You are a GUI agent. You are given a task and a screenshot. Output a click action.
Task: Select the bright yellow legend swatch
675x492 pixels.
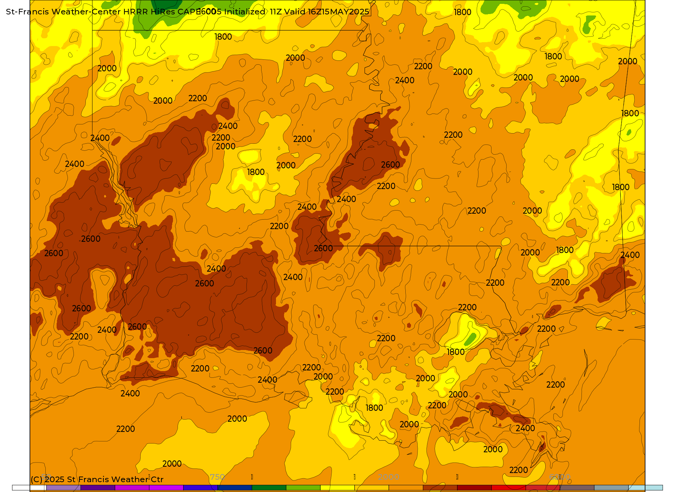337,488
